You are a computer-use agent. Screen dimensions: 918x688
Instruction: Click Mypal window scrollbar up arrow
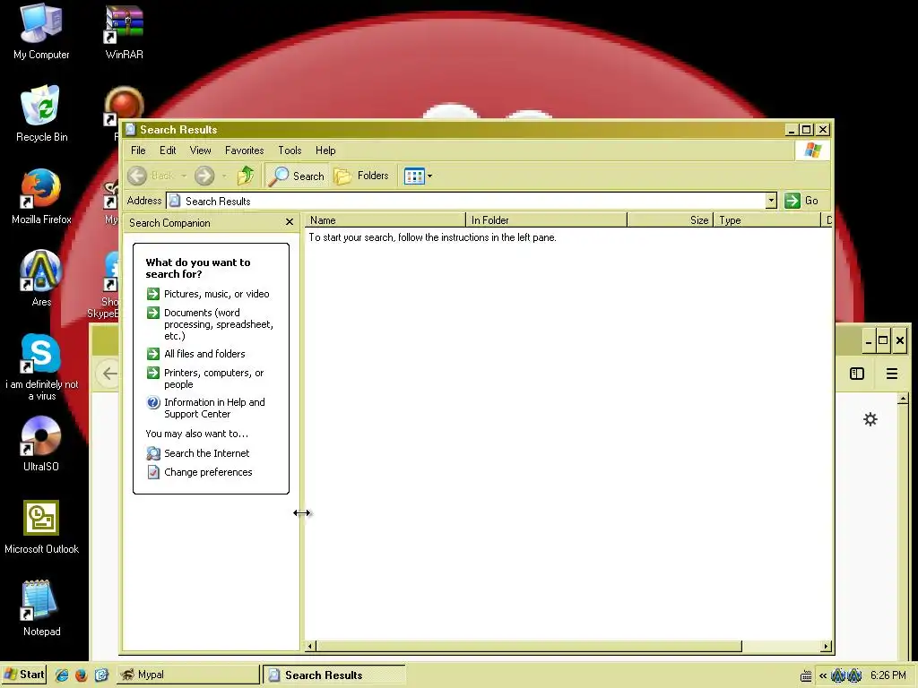tap(903, 399)
